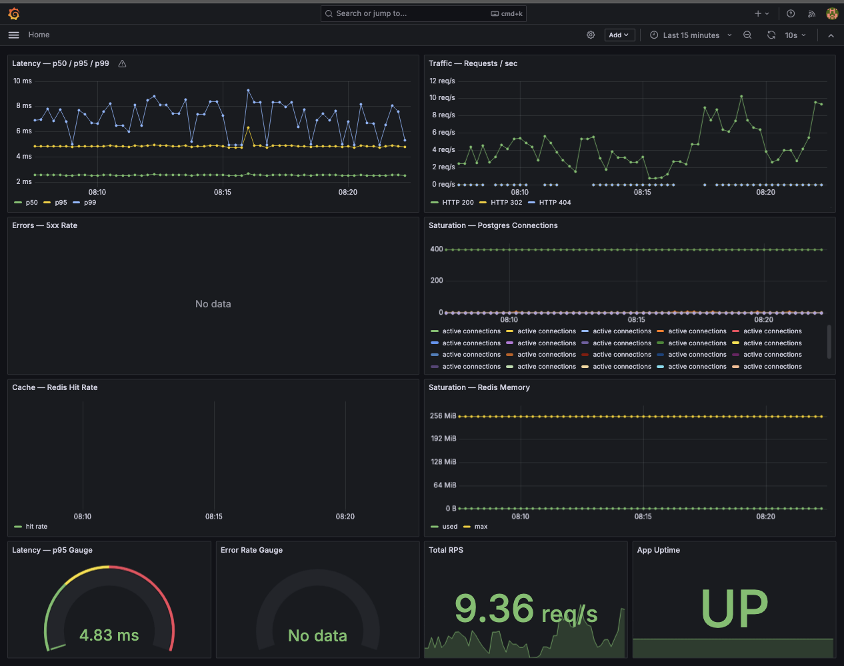Open the news feed icon

point(811,13)
